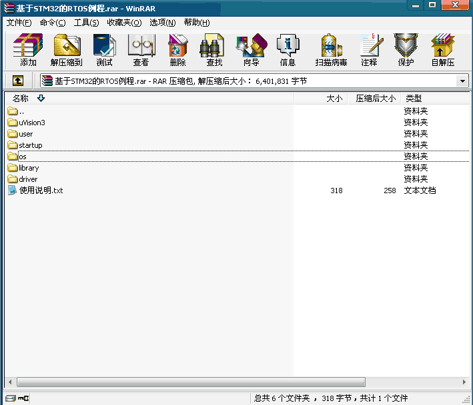Open the Options (选项) menu
Image resolution: width=473 pixels, height=405 pixels.
click(163, 23)
